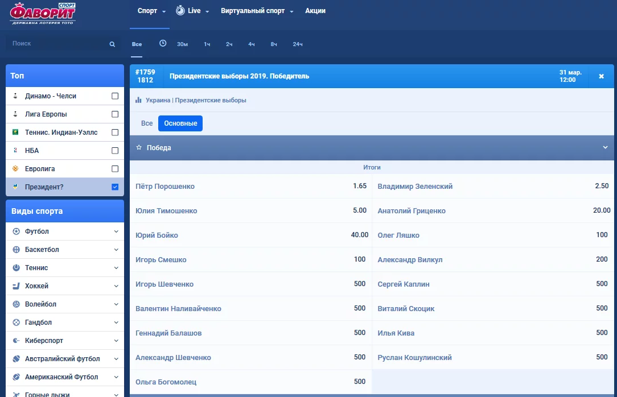Open the Акции menu item
This screenshot has width=617, height=397.
point(315,11)
